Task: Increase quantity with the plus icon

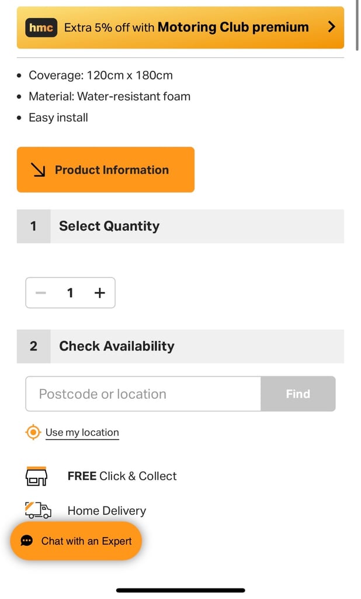Action: tap(100, 293)
